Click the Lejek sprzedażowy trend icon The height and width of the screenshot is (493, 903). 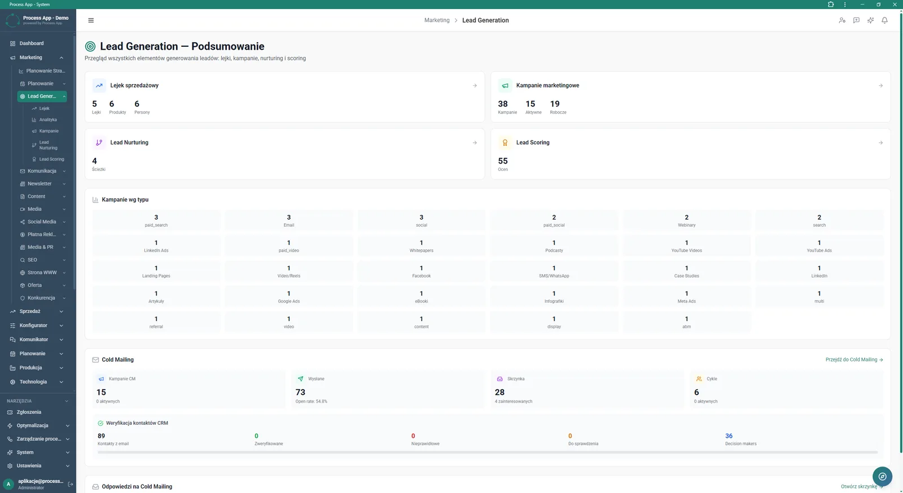click(x=99, y=86)
